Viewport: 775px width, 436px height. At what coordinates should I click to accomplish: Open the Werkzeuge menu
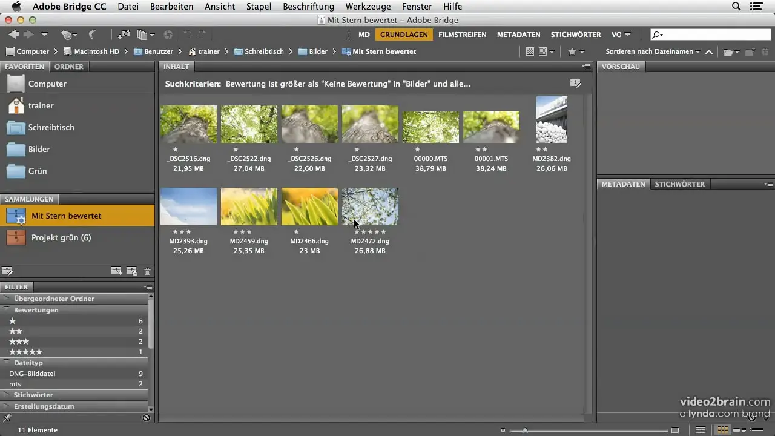(368, 7)
